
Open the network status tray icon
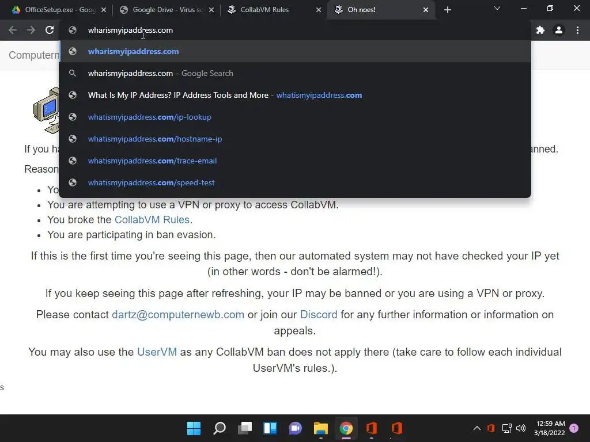point(506,428)
